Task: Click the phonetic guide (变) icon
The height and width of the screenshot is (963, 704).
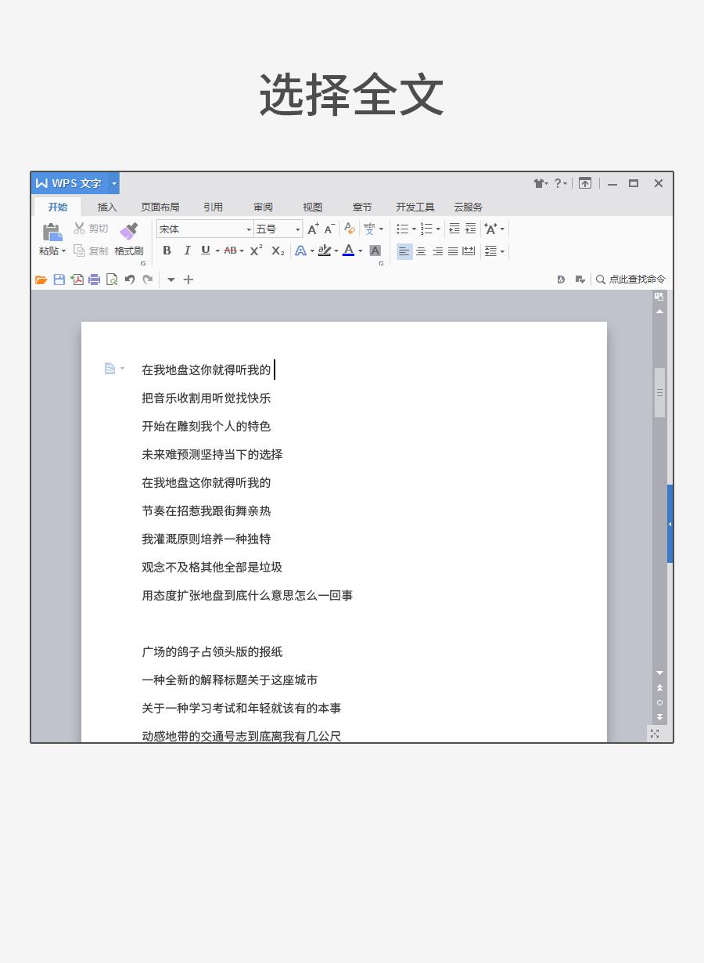Action: point(369,229)
